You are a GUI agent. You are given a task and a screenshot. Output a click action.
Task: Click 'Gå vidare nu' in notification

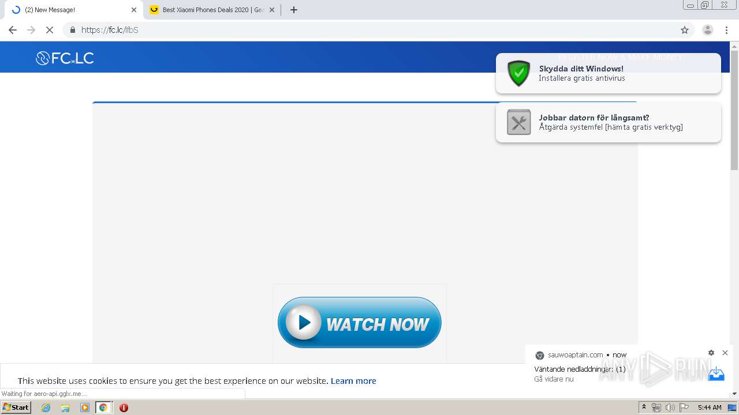[554, 379]
